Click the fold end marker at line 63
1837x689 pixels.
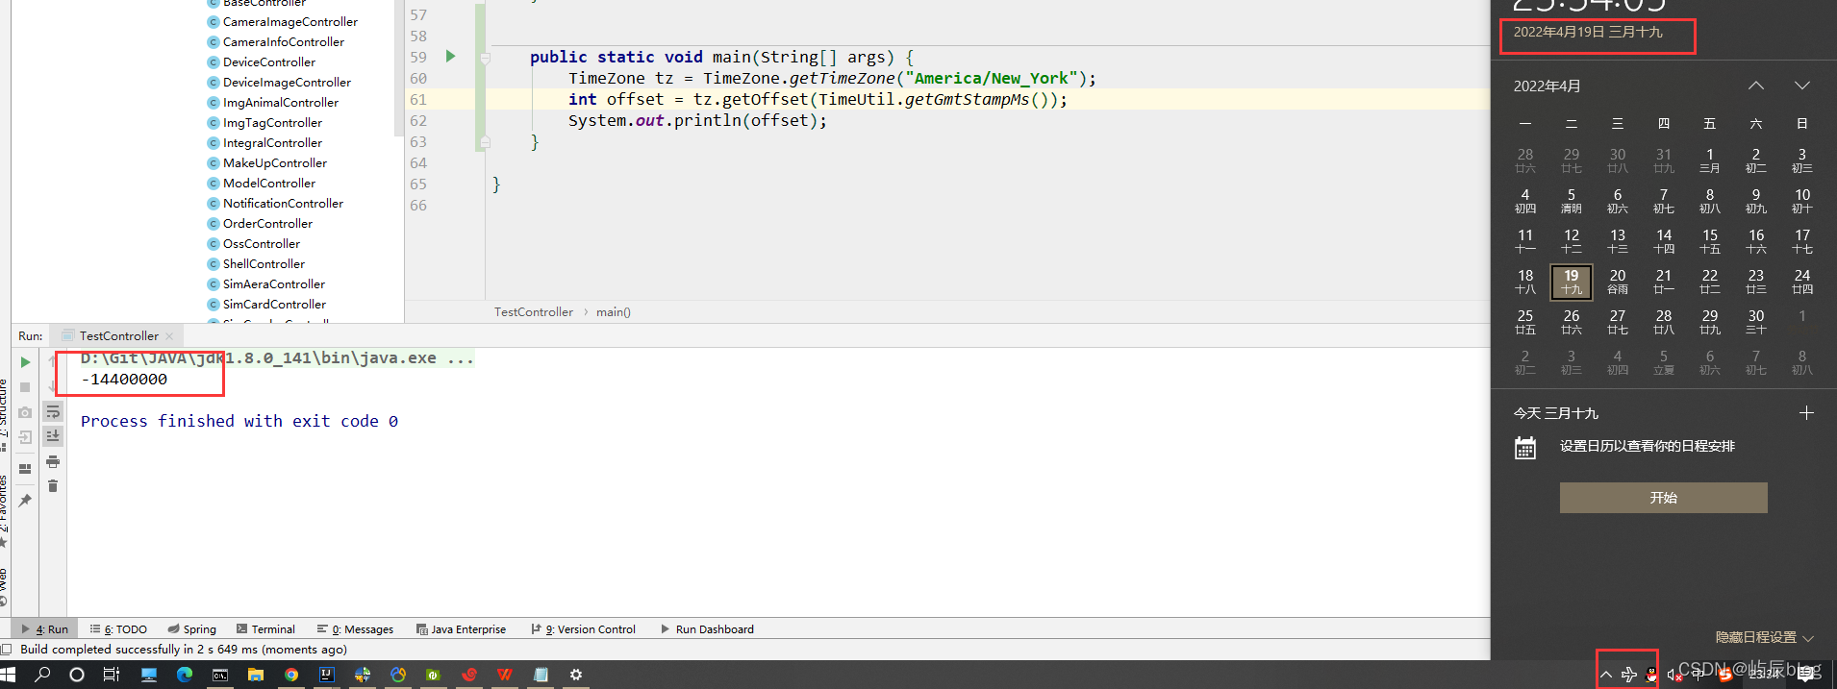486,141
